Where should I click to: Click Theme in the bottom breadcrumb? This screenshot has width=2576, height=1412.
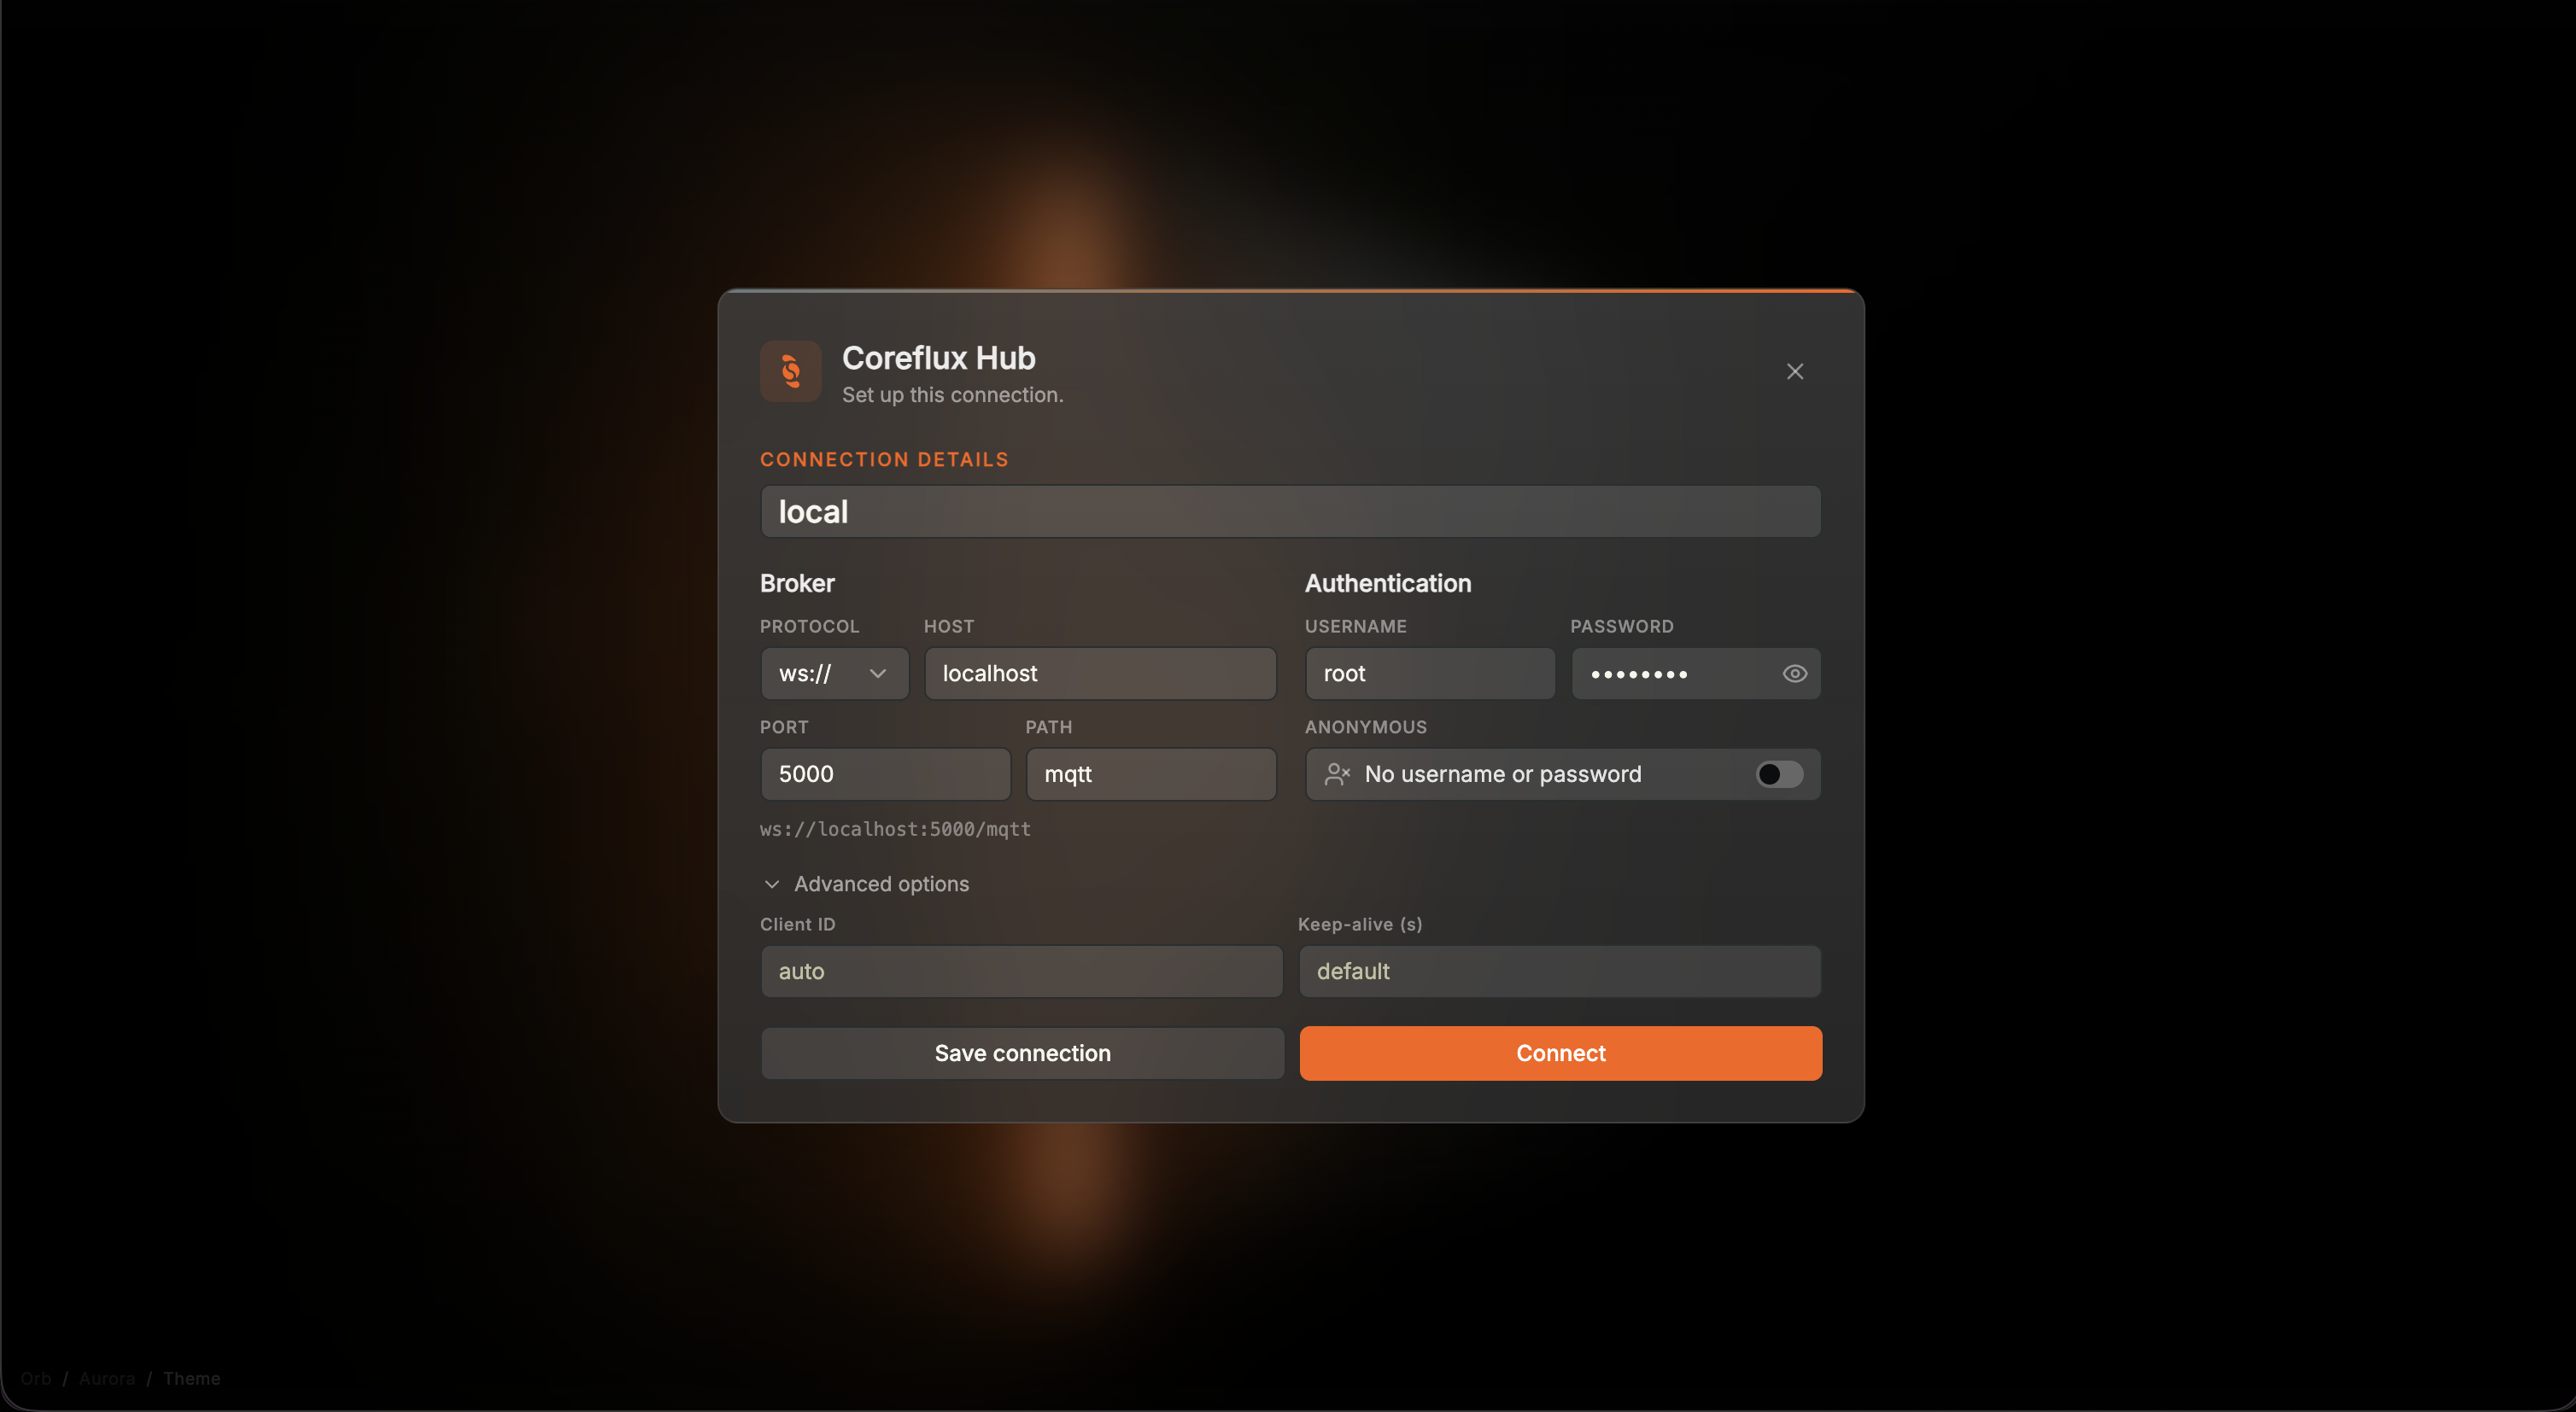click(192, 1378)
